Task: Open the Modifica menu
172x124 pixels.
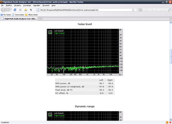Action: pos(9,5)
